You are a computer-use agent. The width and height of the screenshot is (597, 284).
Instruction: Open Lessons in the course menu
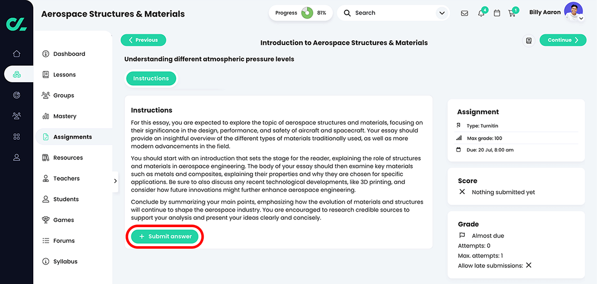(x=64, y=74)
